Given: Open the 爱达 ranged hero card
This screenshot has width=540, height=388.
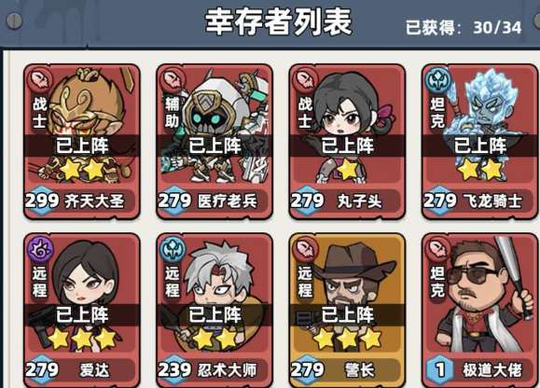Looking at the screenshot, I should pyautogui.click(x=82, y=311).
